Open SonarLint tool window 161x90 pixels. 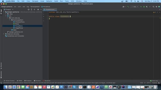click(47, 81)
